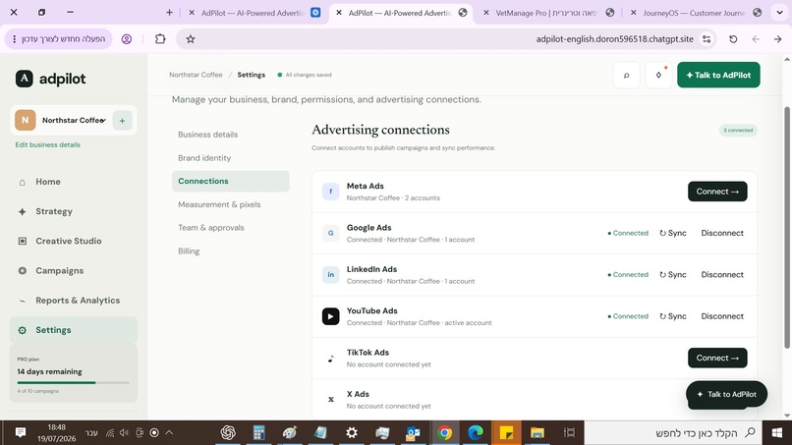The width and height of the screenshot is (792, 445).
Task: Click the green Talk to AdPilot header button
Action: tap(718, 75)
